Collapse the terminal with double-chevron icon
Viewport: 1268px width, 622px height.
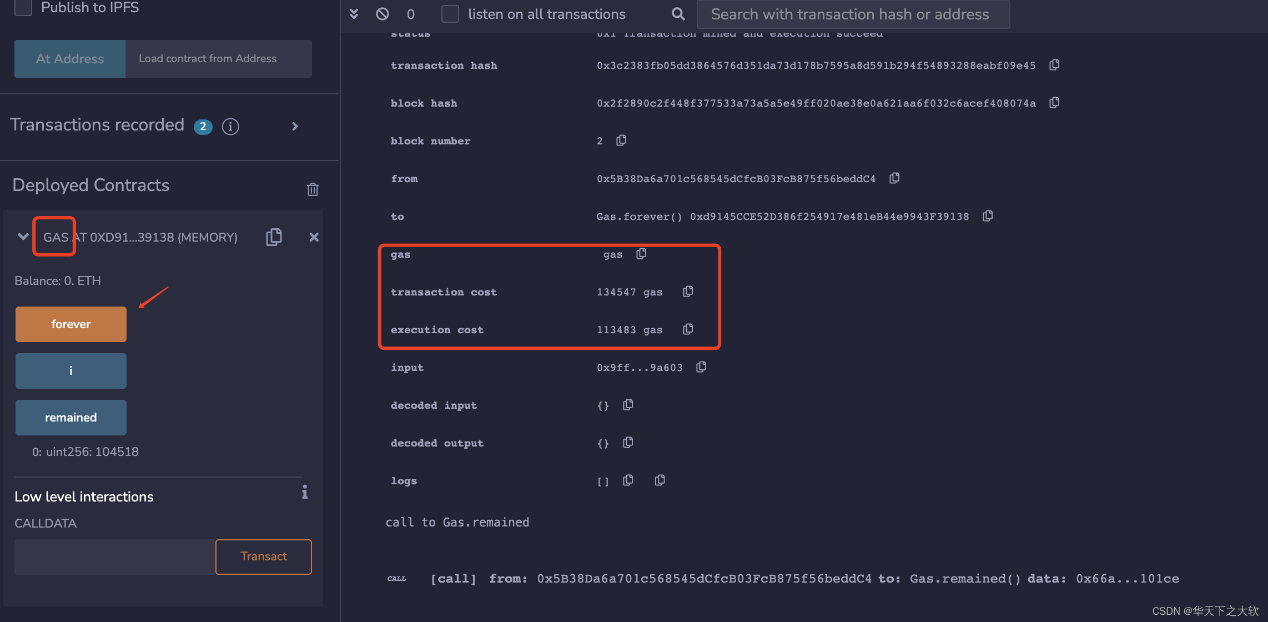tap(354, 14)
